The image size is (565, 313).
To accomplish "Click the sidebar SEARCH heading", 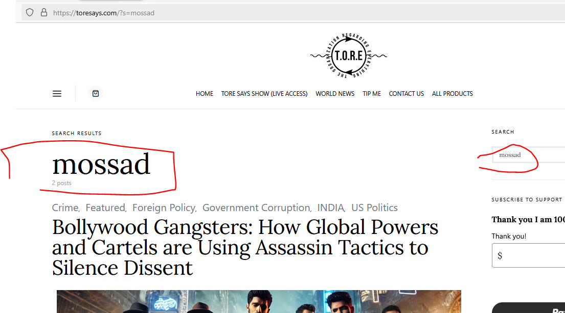I will (503, 132).
